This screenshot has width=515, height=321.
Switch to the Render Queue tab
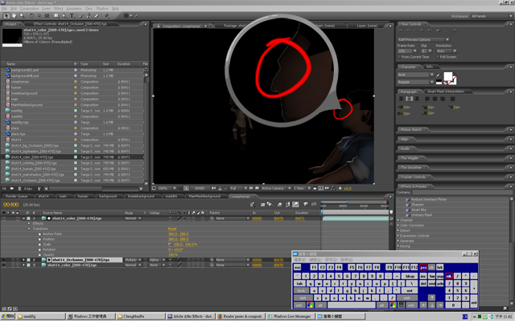click(16, 196)
